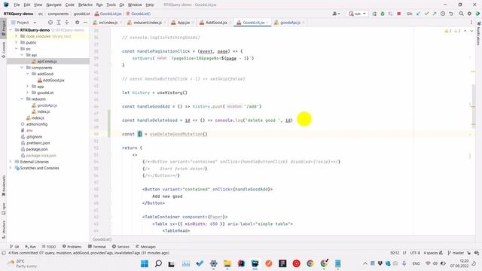Screen dimensions: 482x271
Task: Click the UTF-8 encoding in status bar
Action: pyautogui.click(x=415, y=253)
